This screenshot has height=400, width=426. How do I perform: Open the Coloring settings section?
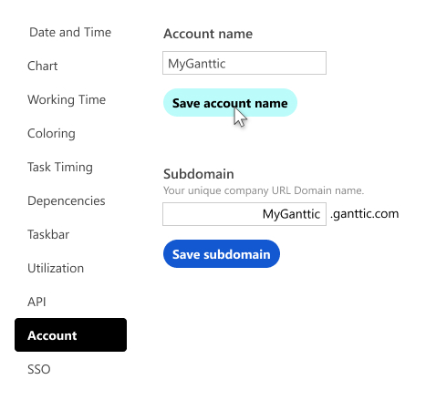click(x=51, y=134)
